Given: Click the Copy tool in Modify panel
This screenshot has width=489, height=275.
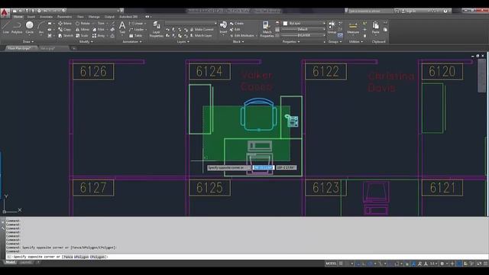Looking at the screenshot, I should (x=65, y=30).
